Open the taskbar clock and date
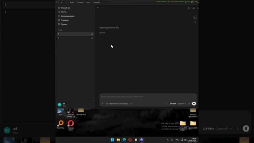This screenshot has width=254, height=143. (x=192, y=140)
